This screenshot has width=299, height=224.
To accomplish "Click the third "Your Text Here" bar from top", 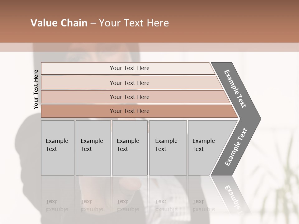I will click(129, 97).
